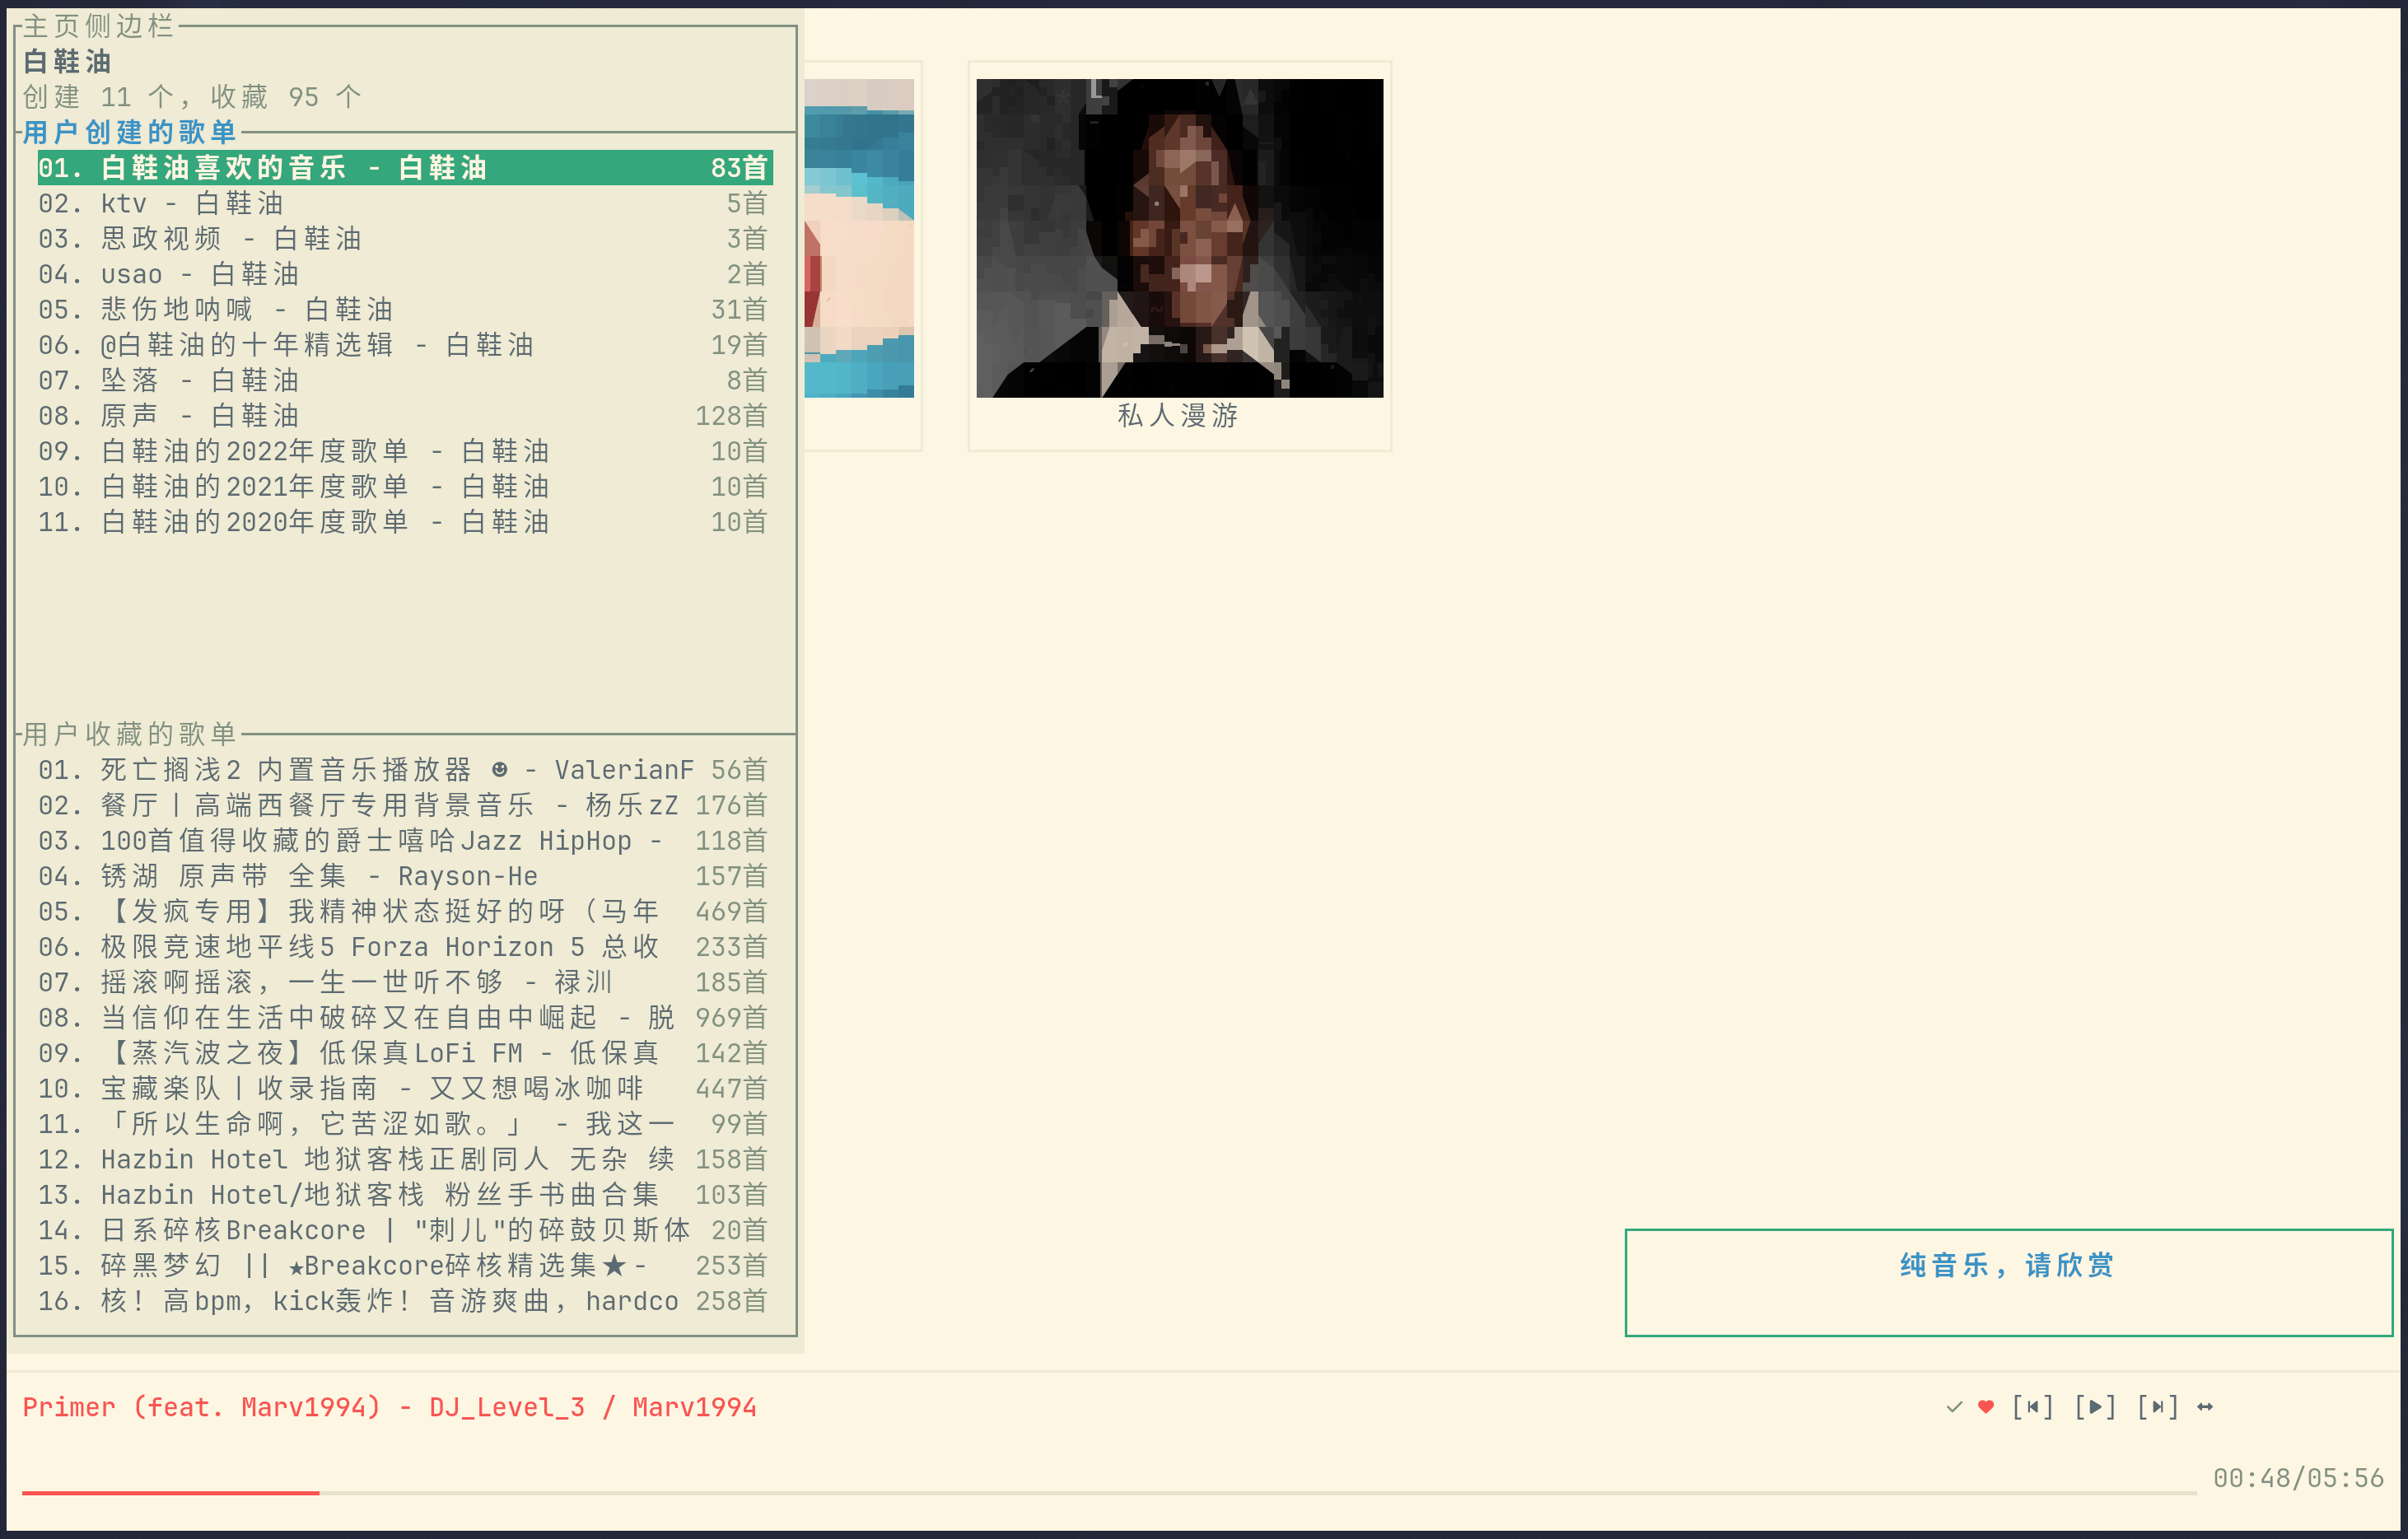The height and width of the screenshot is (1539, 2408).
Task: Open the usao playlist
Action: tap(405, 274)
